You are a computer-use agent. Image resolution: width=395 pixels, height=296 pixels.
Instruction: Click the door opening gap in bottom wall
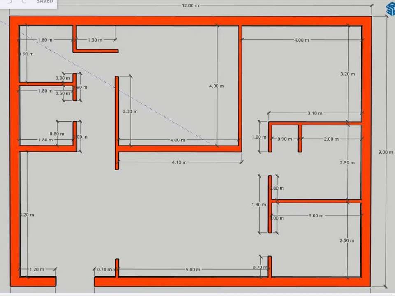tap(75, 281)
